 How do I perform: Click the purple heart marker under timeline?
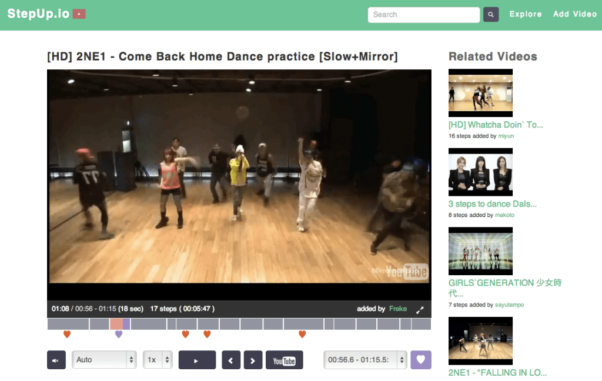(119, 335)
